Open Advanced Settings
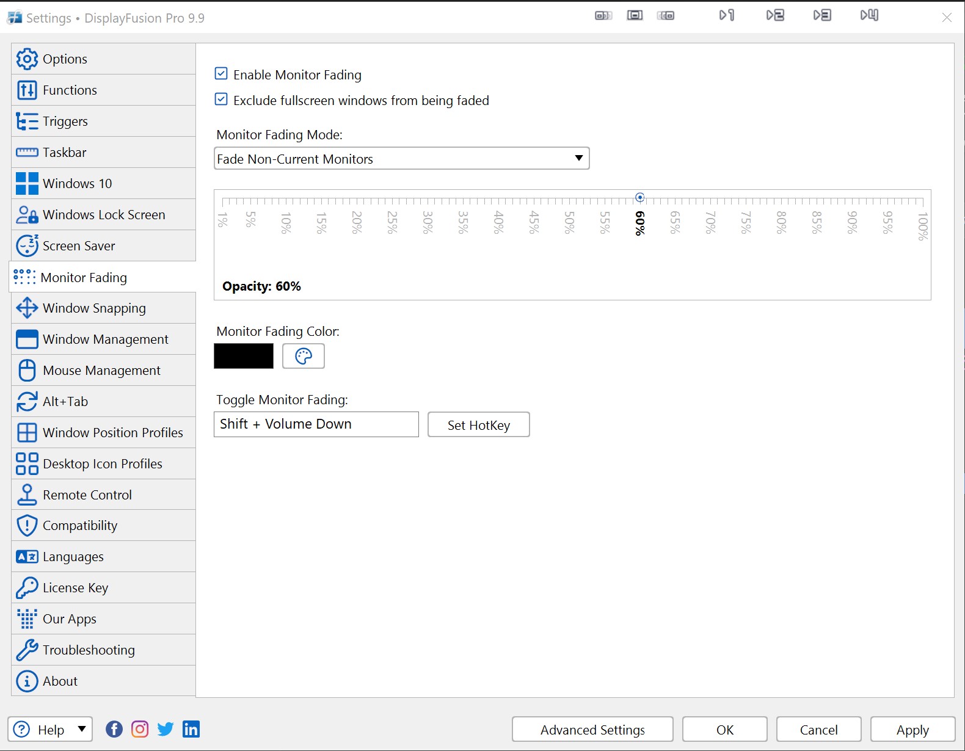965x751 pixels. click(x=592, y=730)
